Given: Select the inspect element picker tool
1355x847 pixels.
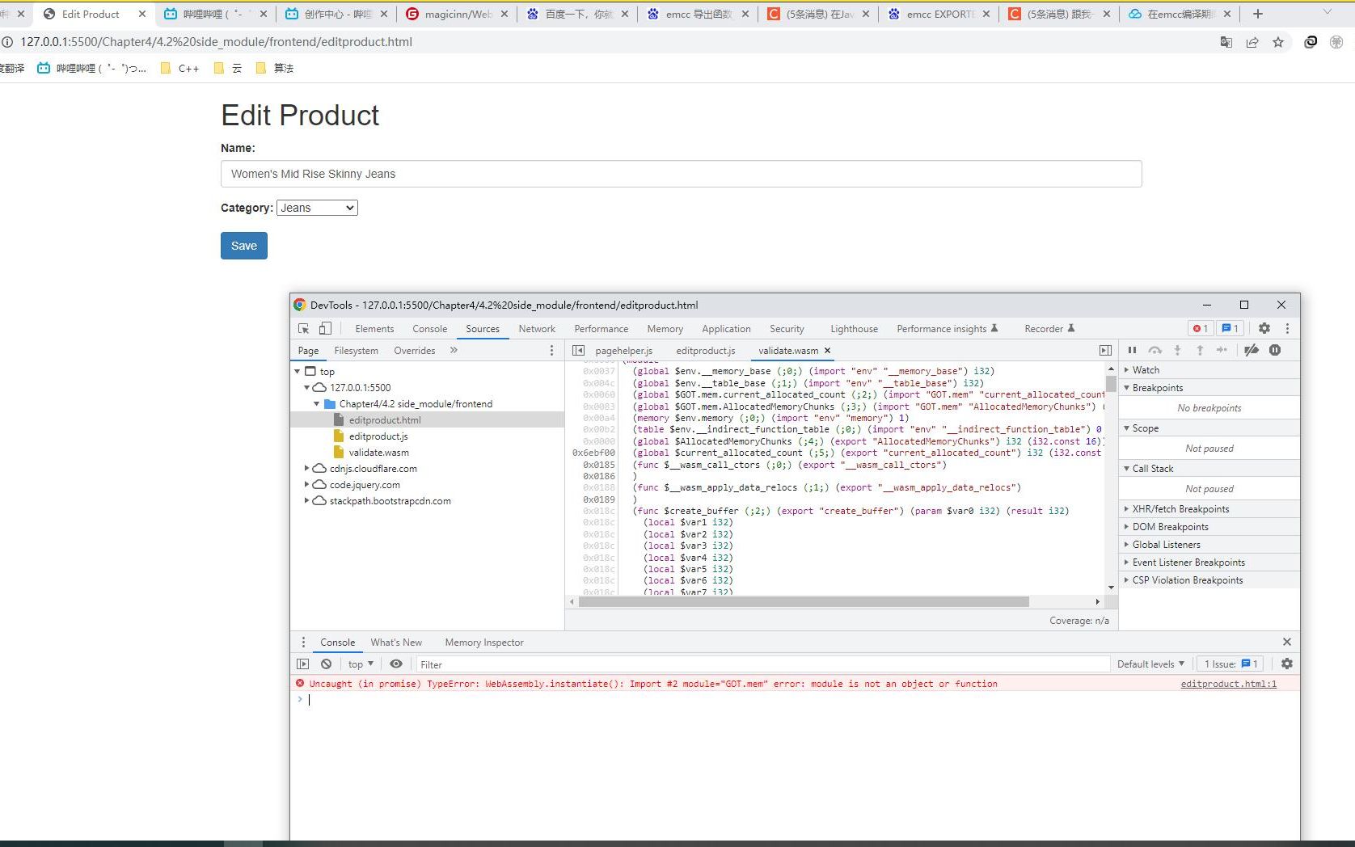Looking at the screenshot, I should point(302,328).
